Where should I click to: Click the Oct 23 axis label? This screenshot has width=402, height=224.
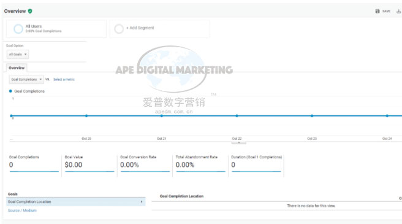point(312,139)
